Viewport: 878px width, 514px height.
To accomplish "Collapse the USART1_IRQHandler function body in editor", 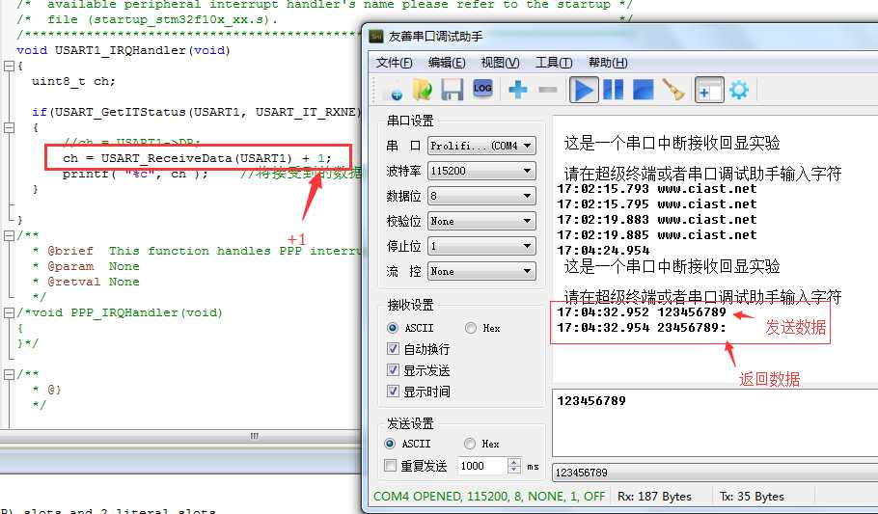I will (x=9, y=67).
